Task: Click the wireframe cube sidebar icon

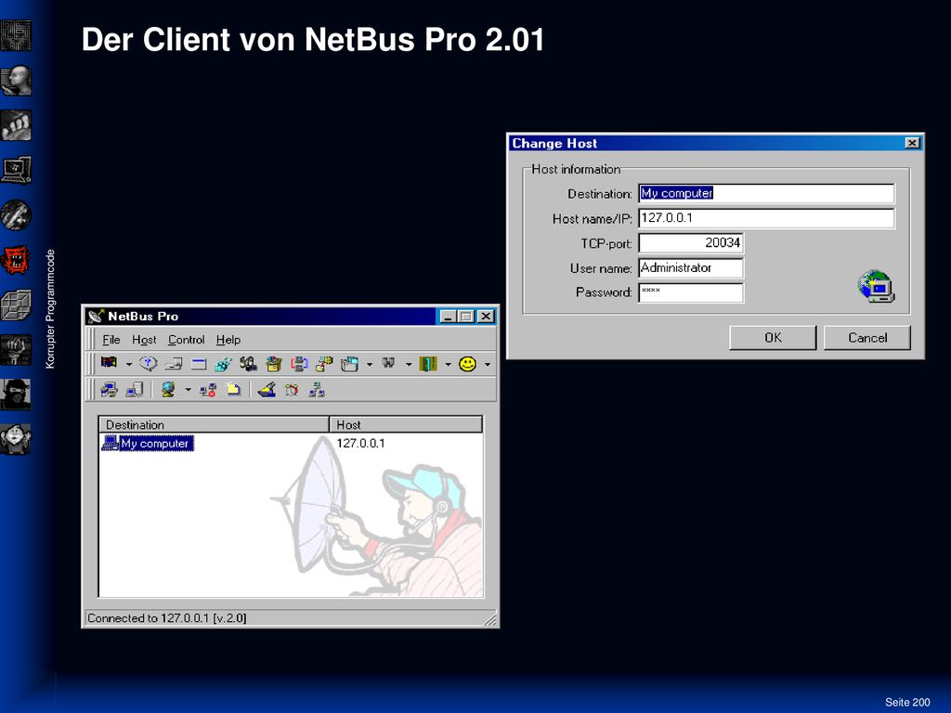Action: pos(16,305)
